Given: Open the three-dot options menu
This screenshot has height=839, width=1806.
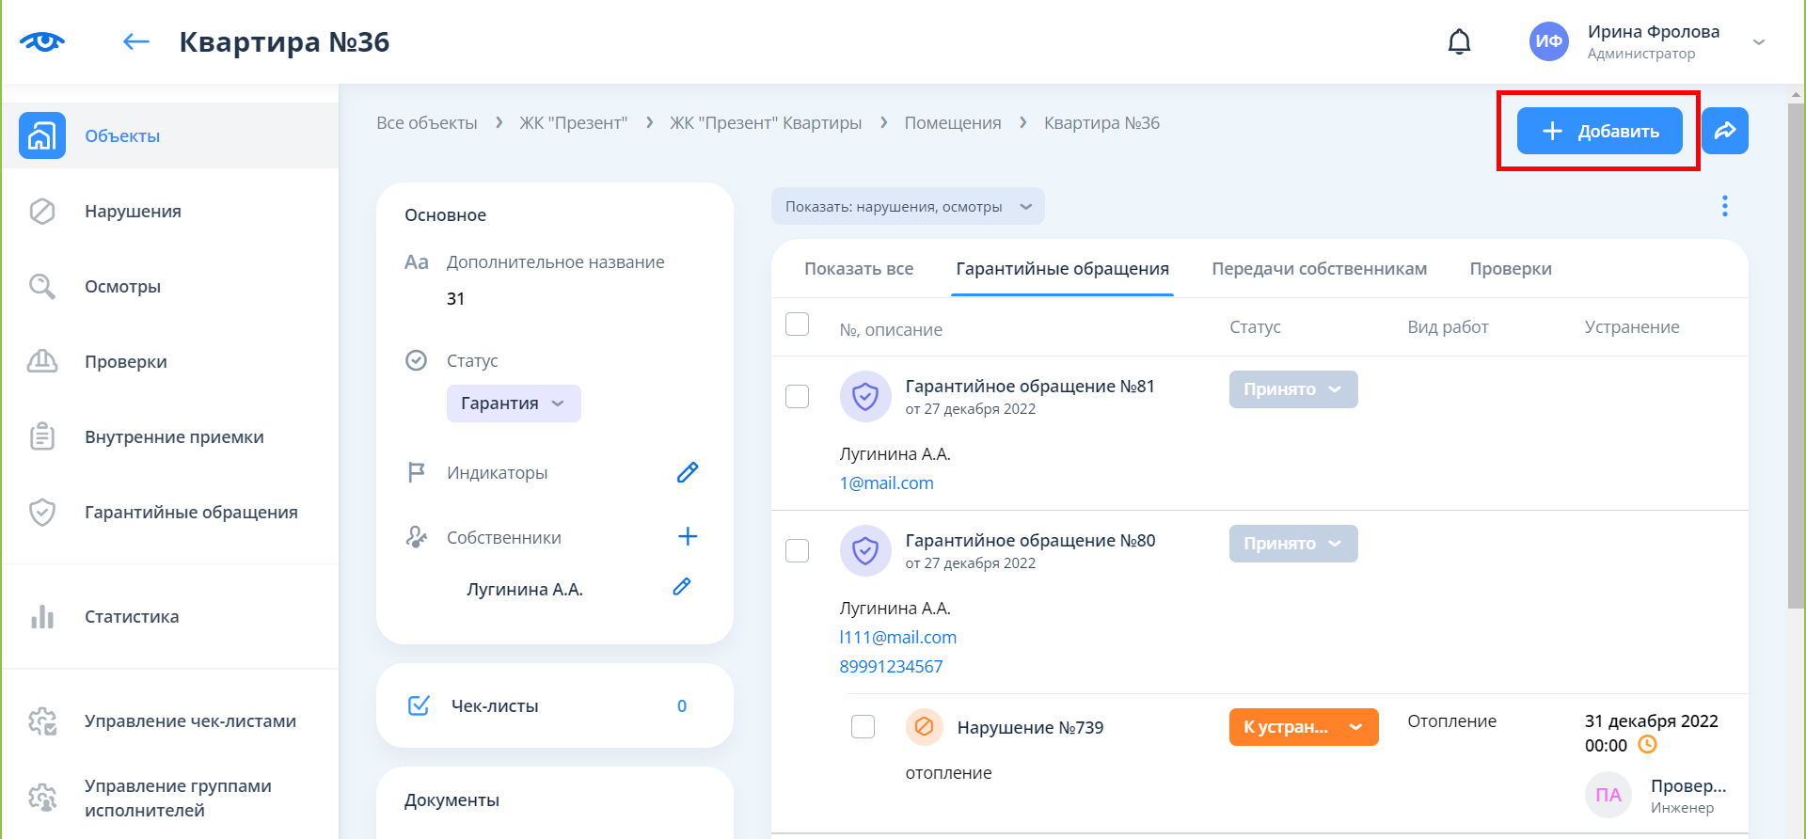Looking at the screenshot, I should 1724,206.
